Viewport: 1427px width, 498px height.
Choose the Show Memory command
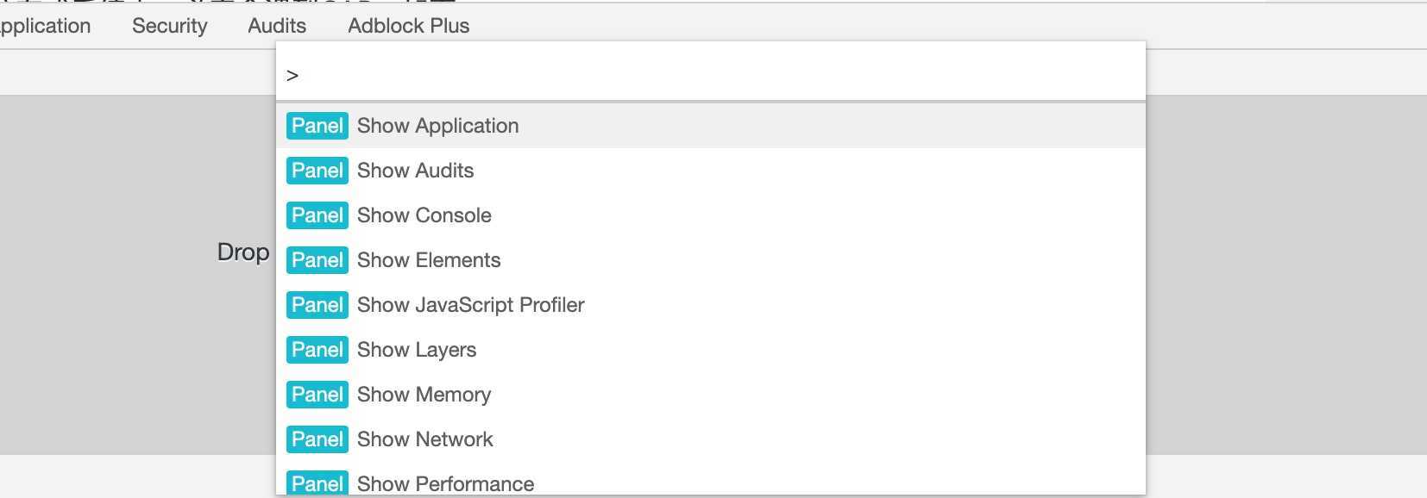424,395
